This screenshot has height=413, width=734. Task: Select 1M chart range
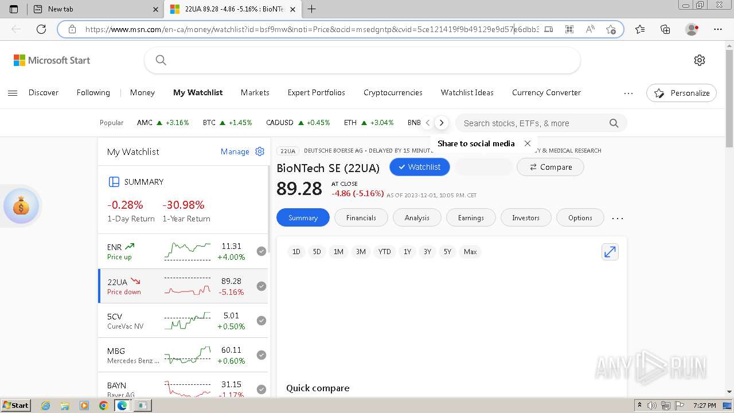click(x=338, y=252)
